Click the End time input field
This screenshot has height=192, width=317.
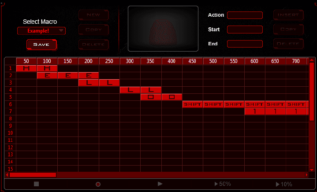[245, 44]
